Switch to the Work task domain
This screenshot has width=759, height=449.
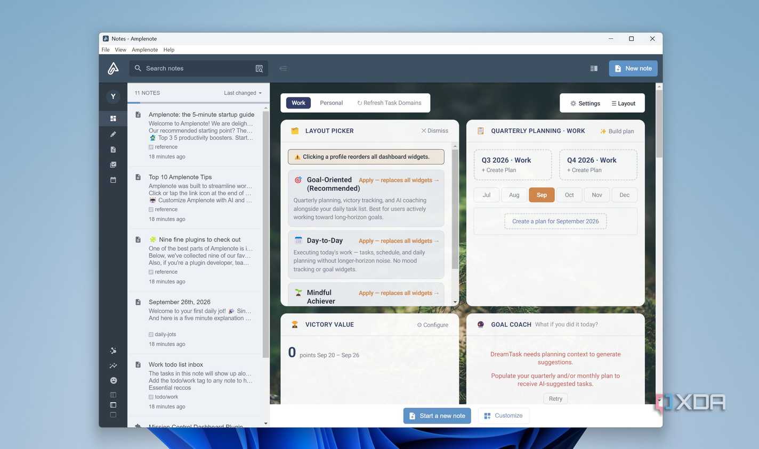pos(298,103)
